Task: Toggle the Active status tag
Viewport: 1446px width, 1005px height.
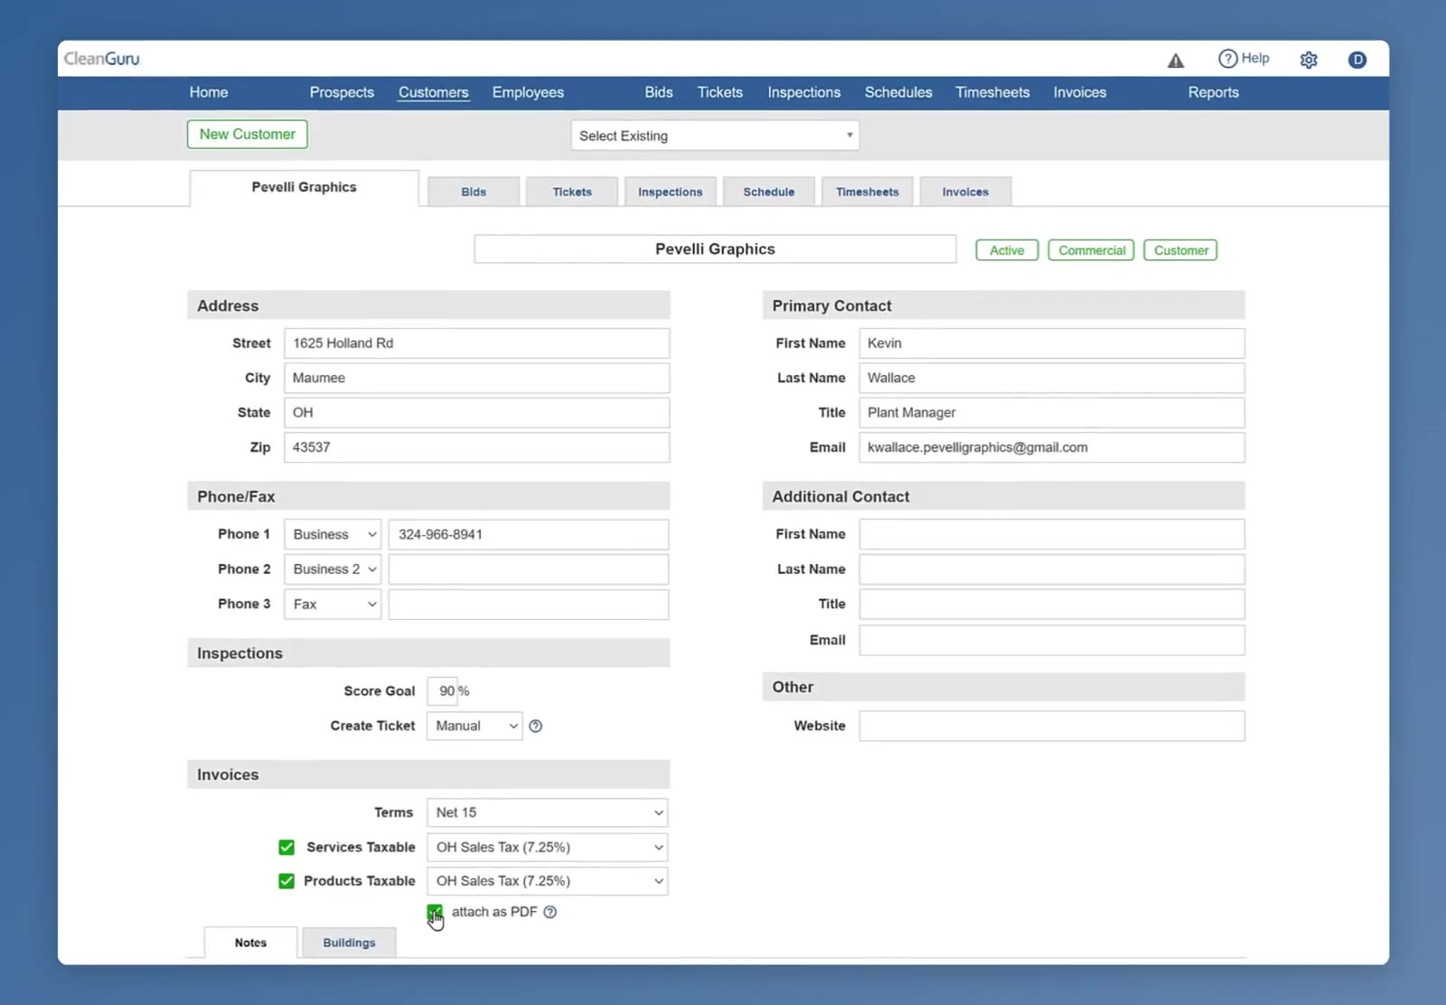Action: (x=1007, y=250)
